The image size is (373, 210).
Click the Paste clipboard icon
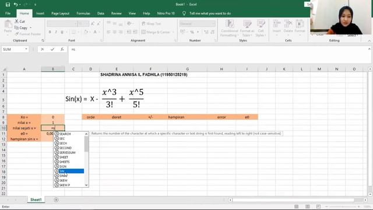(x=8, y=24)
